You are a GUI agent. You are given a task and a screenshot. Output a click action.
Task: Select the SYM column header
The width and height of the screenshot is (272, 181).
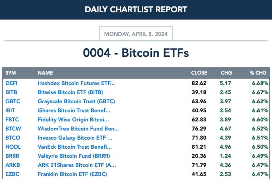point(10,73)
